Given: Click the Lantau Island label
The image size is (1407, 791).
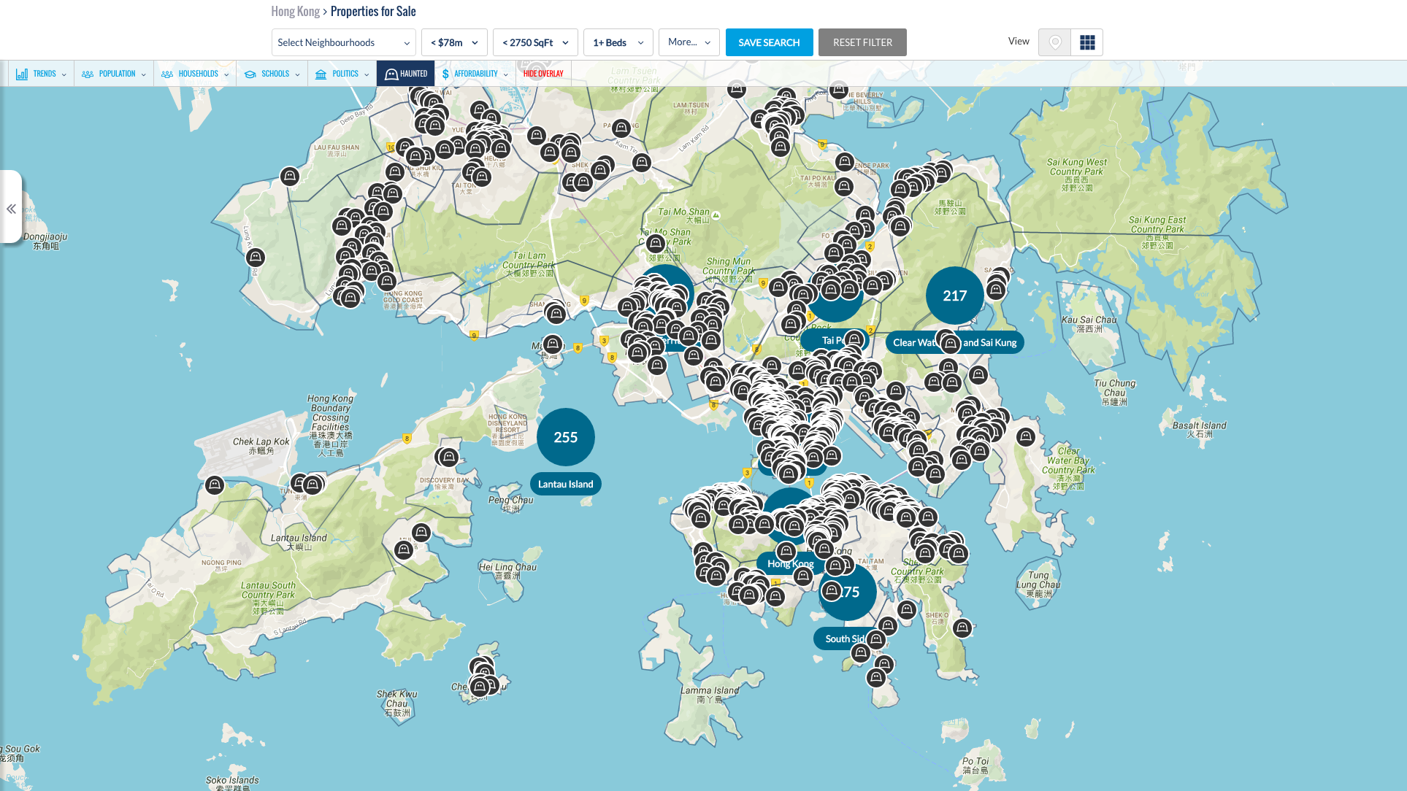Looking at the screenshot, I should pos(566,484).
